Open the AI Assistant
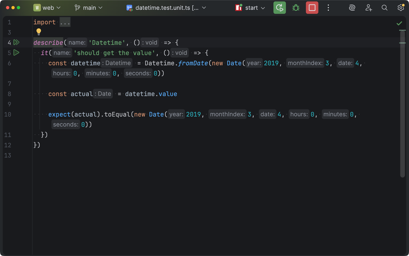 click(x=352, y=8)
